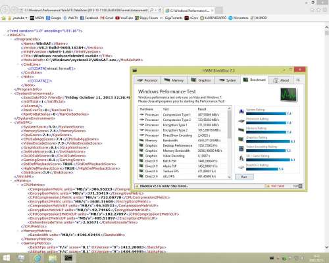Click the Processor Rating chip icon
329x263 pixels.
(x=241, y=121)
